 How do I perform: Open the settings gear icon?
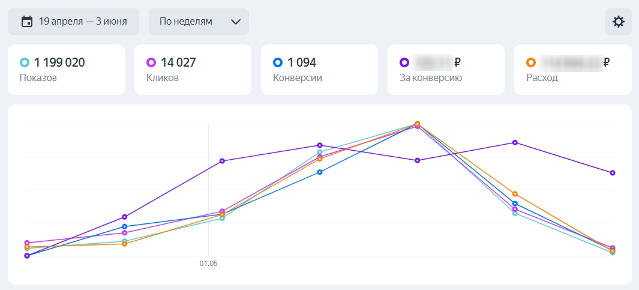618,22
